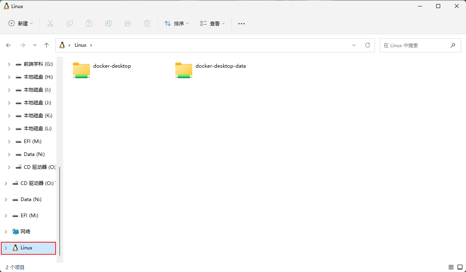Viewport: 466px width, 272px height.
Task: Refresh the Linux folder view
Action: click(368, 45)
